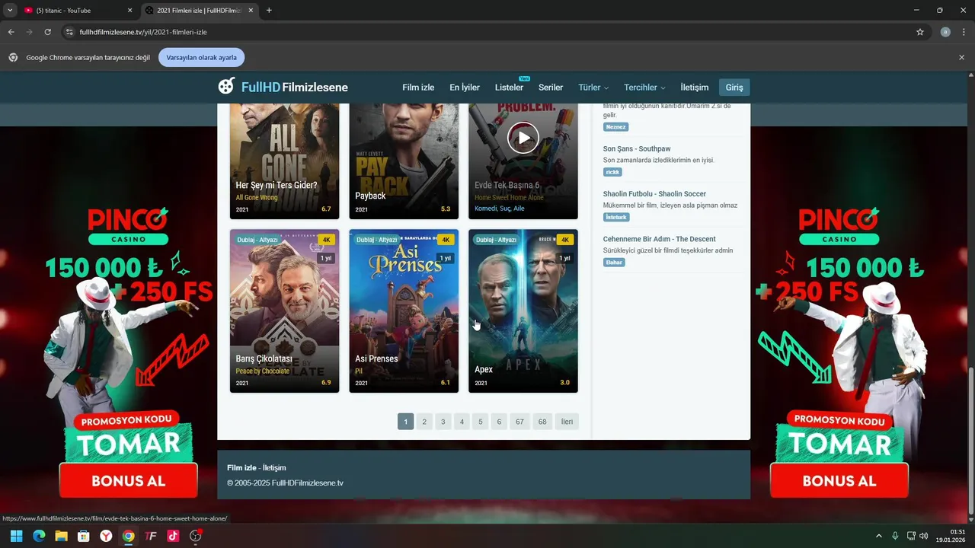Dismiss the default browser notification bar

point(961,58)
